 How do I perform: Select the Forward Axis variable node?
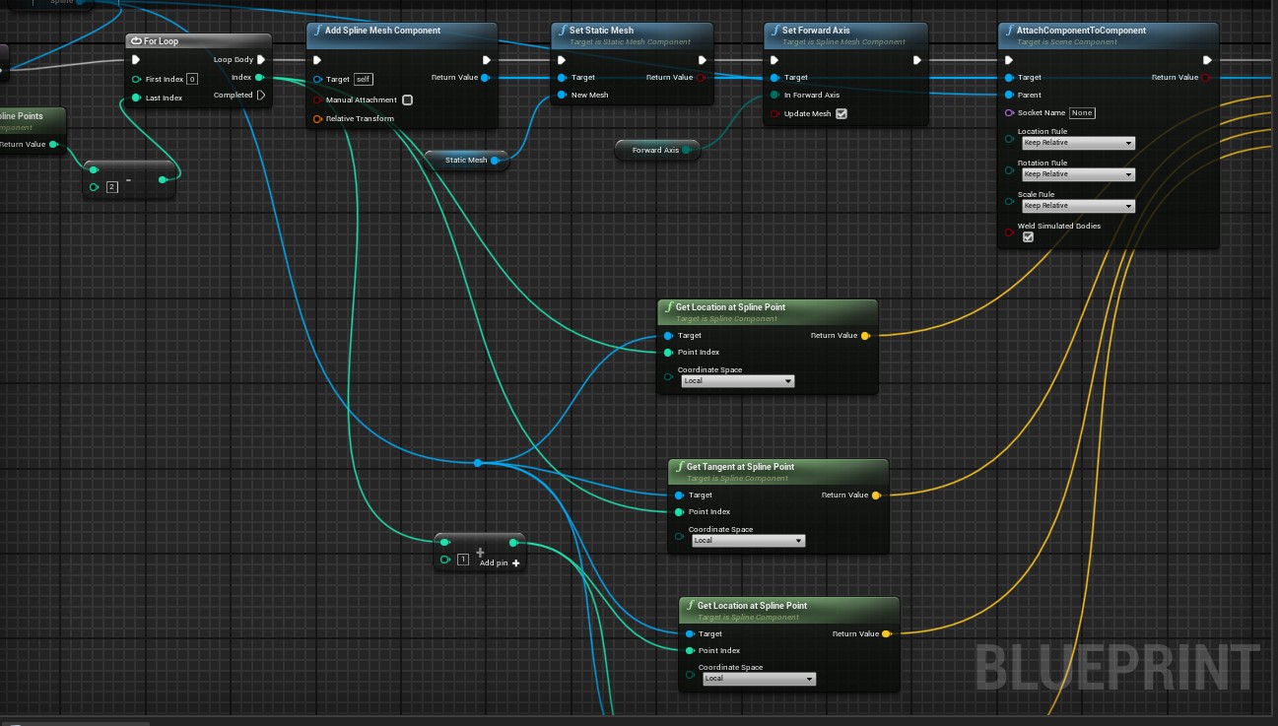[x=656, y=151]
